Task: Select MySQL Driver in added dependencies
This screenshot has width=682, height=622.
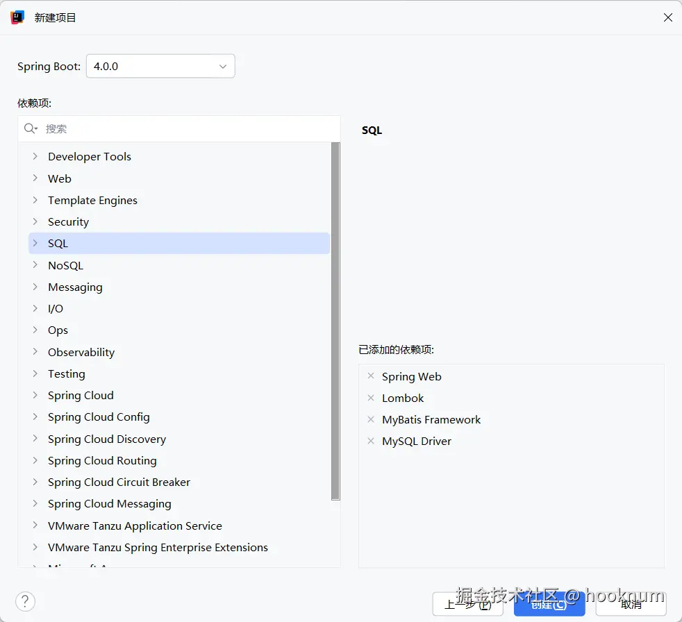Action: 416,442
